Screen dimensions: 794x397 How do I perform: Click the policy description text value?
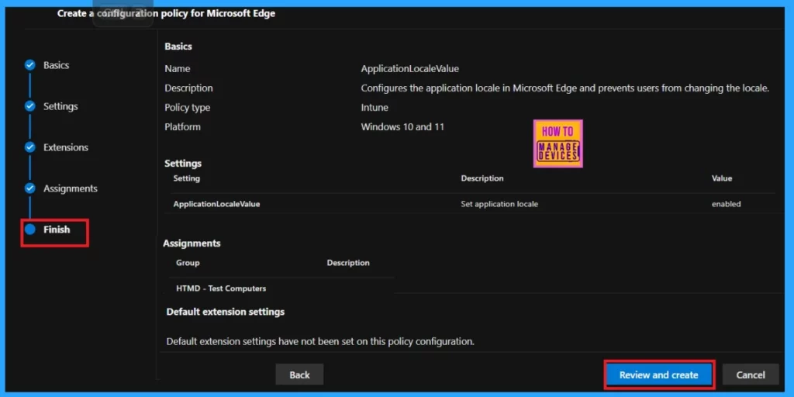(565, 88)
